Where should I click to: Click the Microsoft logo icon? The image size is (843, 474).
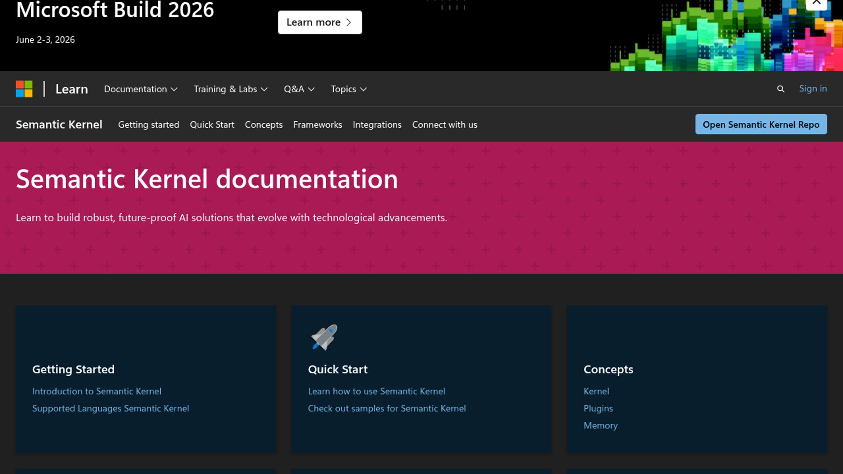24,89
